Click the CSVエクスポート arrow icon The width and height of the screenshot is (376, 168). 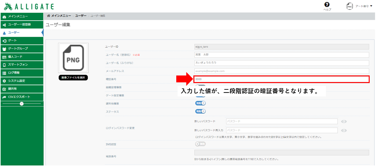[4, 97]
